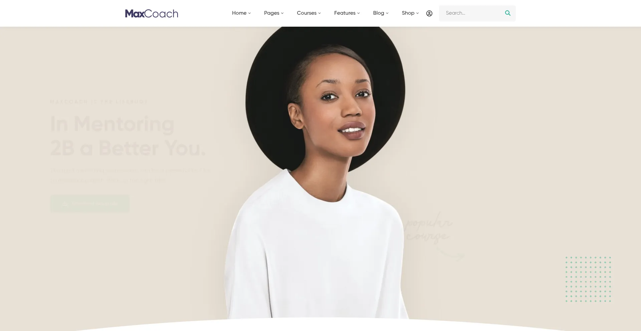Click the download icon in the faded button
The width and height of the screenshot is (641, 331).
(x=65, y=203)
